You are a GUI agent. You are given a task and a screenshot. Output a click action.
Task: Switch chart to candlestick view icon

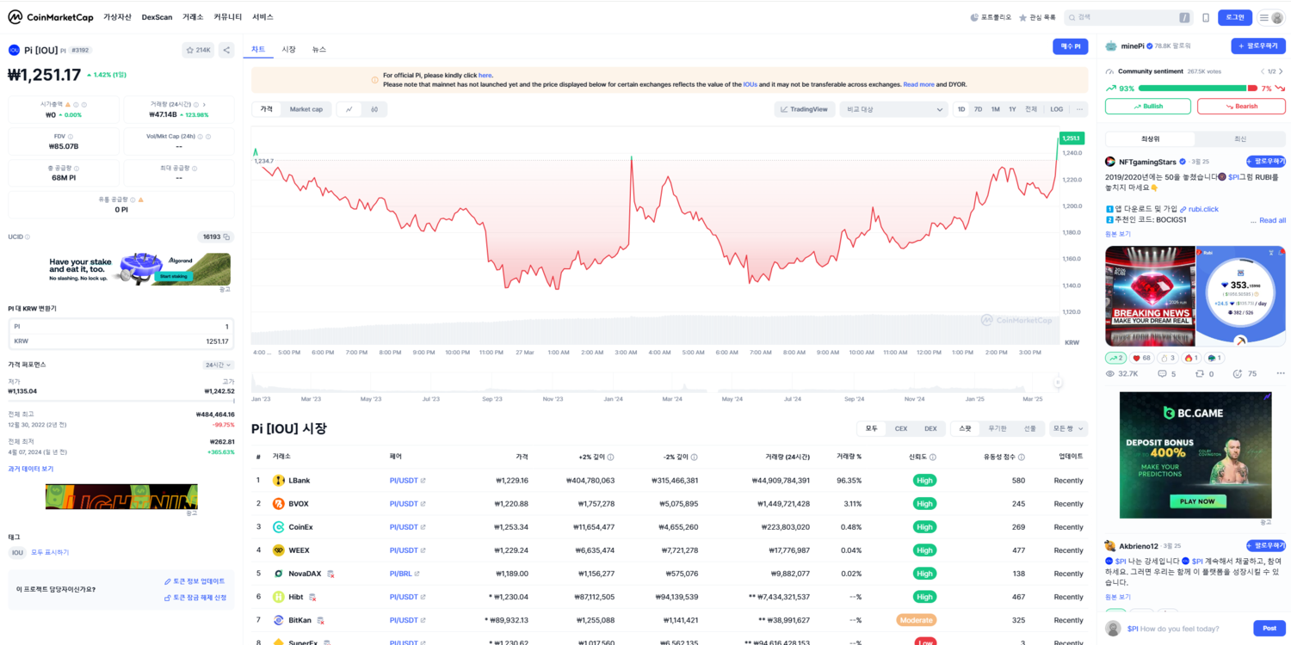374,109
